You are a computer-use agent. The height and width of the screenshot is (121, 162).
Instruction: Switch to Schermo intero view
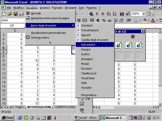tap(50, 38)
